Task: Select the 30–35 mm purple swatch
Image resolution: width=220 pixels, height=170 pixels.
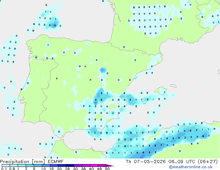Action: [x=78, y=165]
